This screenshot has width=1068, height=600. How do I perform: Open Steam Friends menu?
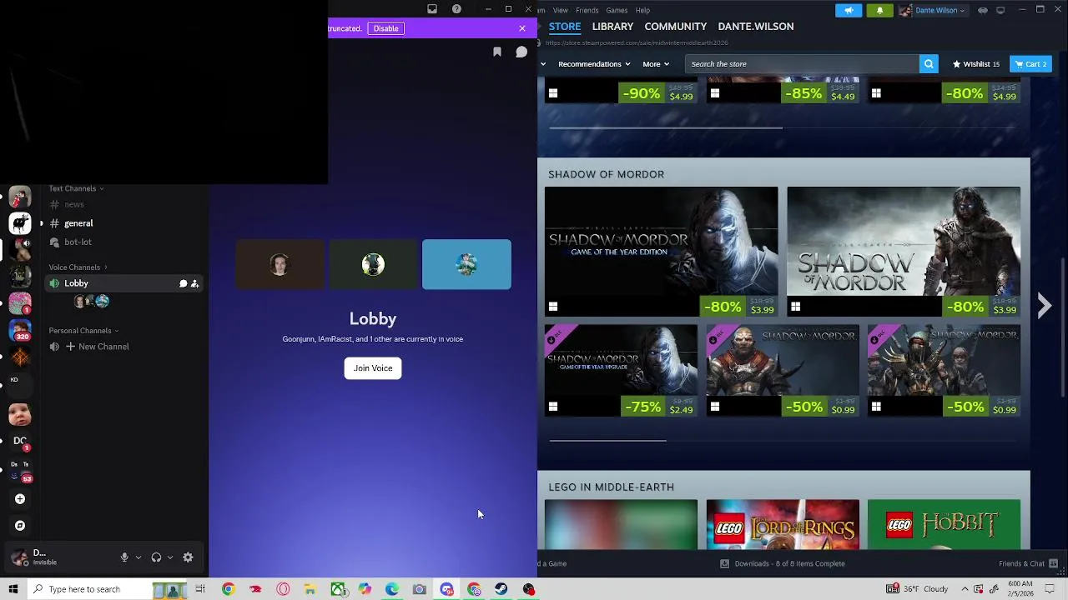(x=587, y=10)
